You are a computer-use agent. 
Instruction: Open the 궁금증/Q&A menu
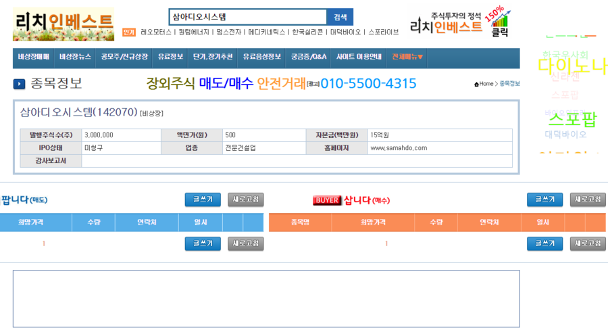pos(309,57)
